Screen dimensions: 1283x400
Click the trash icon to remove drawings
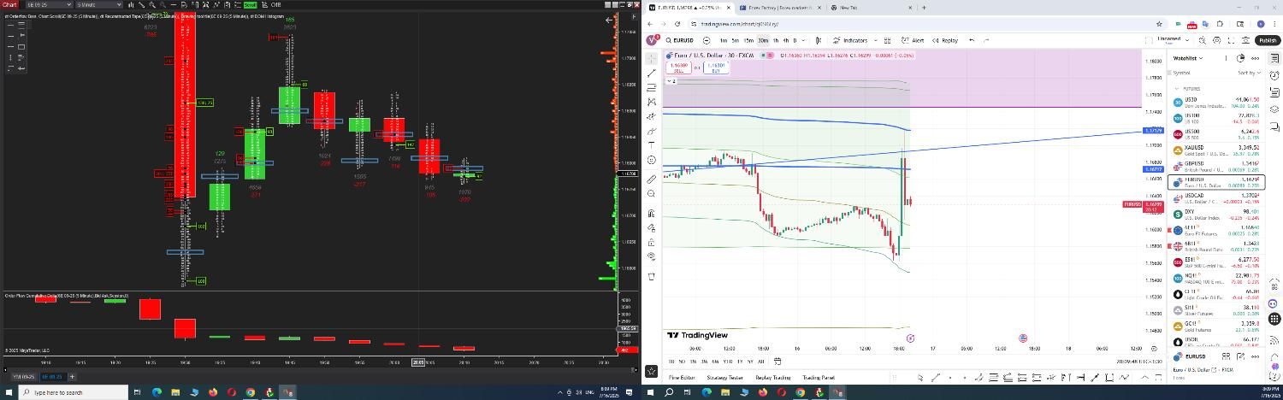point(651,276)
